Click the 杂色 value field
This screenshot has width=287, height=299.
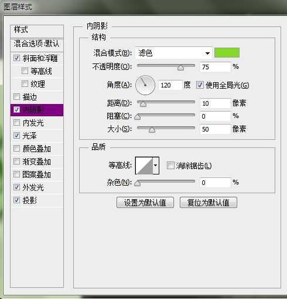[x=216, y=183]
